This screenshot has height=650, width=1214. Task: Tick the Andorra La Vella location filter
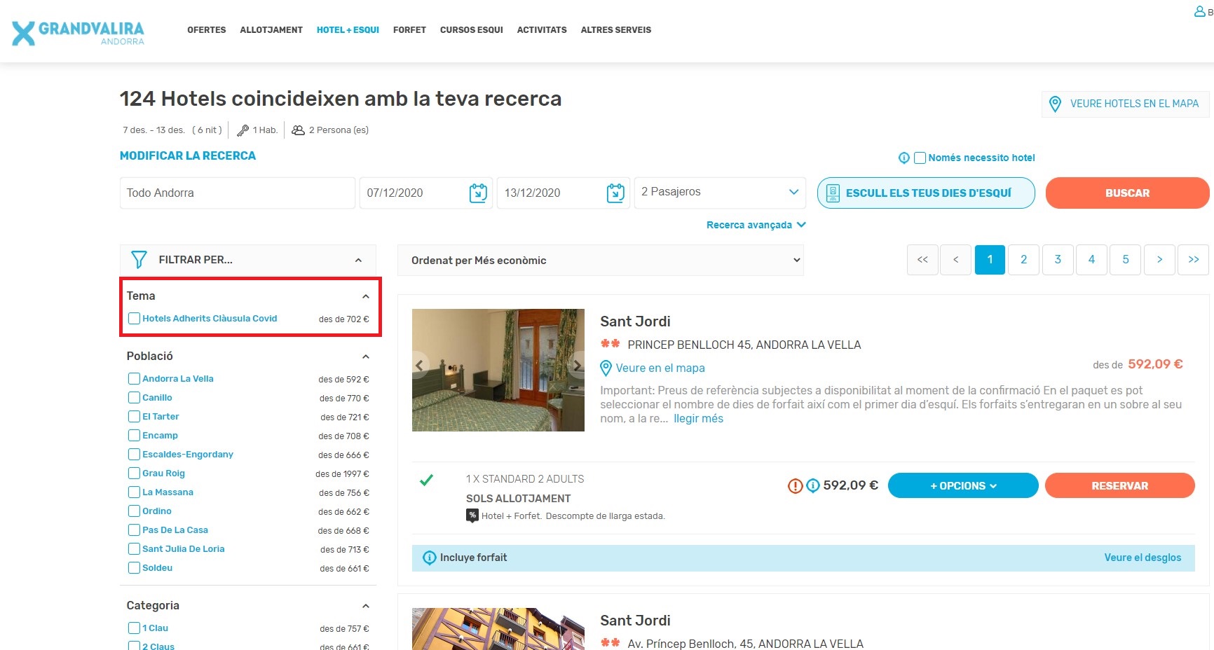(135, 379)
